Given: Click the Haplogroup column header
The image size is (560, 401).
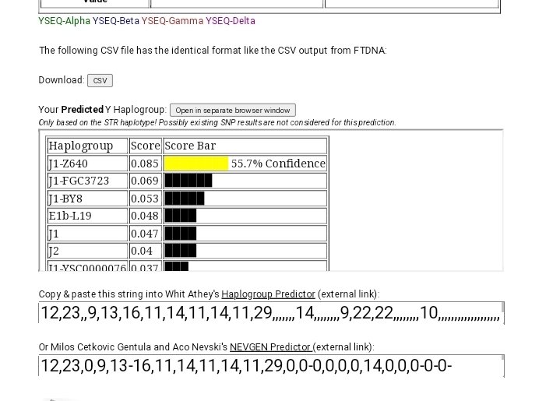Looking at the screenshot, I should point(87,146).
